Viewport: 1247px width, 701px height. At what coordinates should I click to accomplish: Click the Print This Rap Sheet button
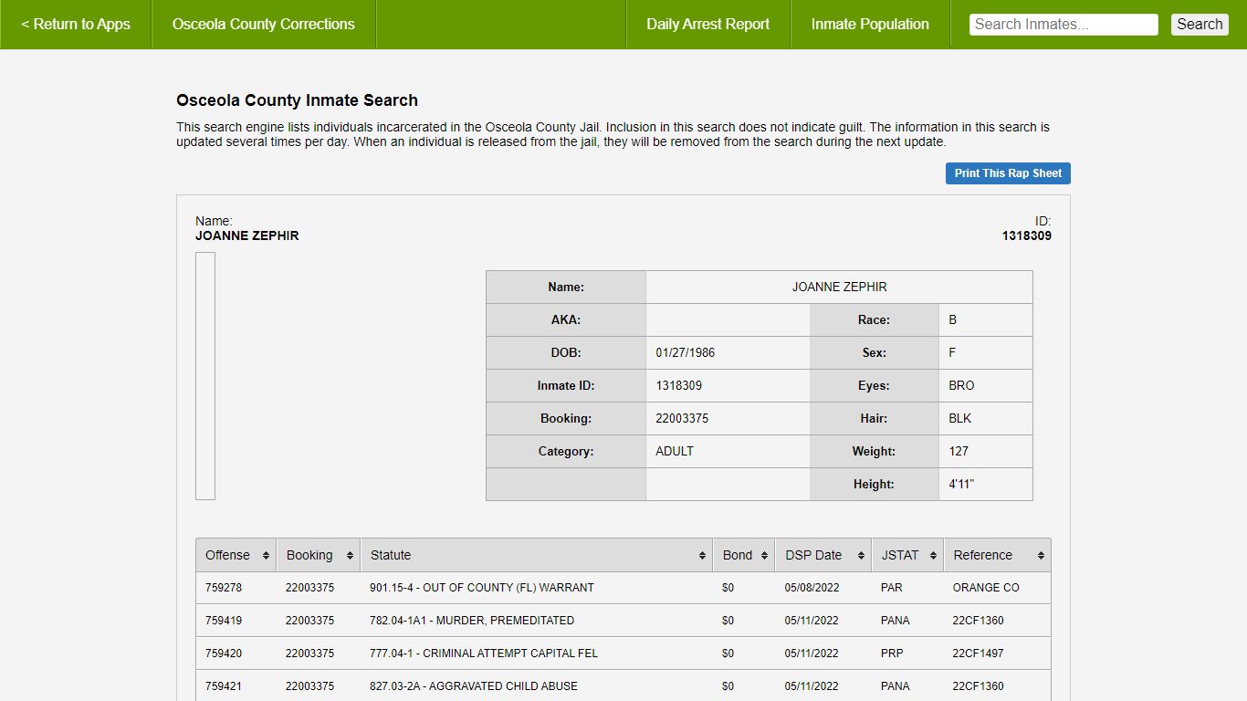click(x=1008, y=173)
